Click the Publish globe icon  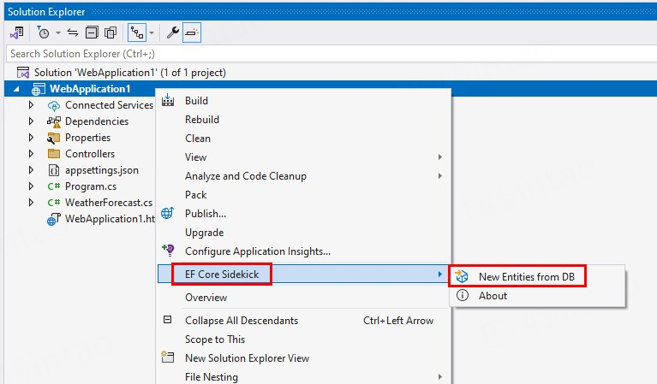168,214
